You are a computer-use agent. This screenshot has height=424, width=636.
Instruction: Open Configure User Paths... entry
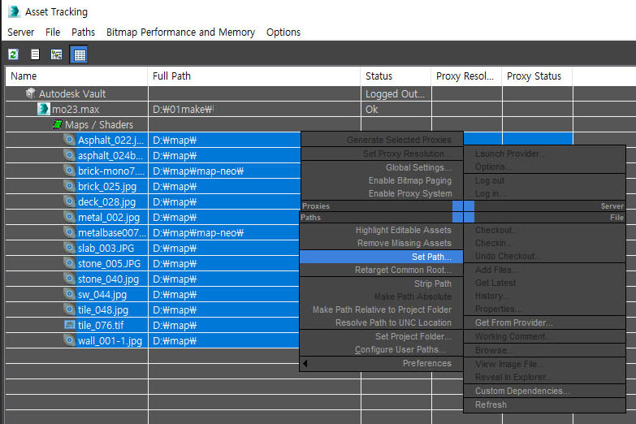(381, 349)
